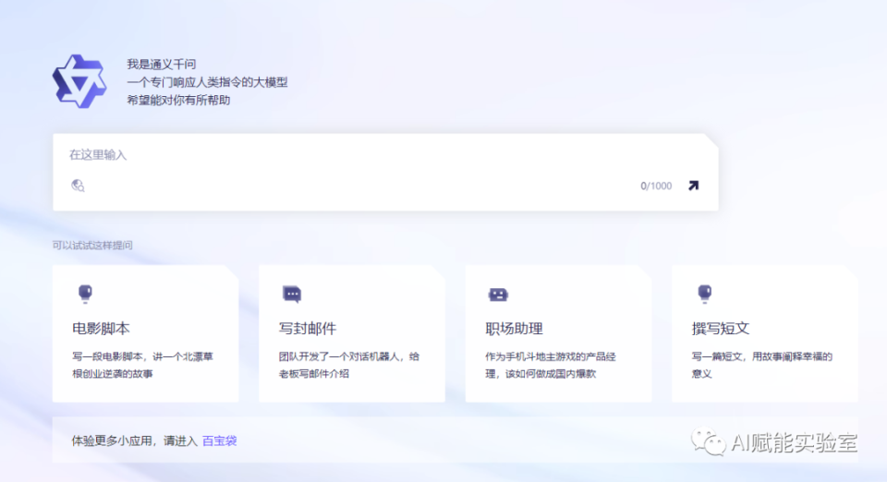887x482 pixels.
Task: Select the 写封邮件 card title
Action: (308, 329)
